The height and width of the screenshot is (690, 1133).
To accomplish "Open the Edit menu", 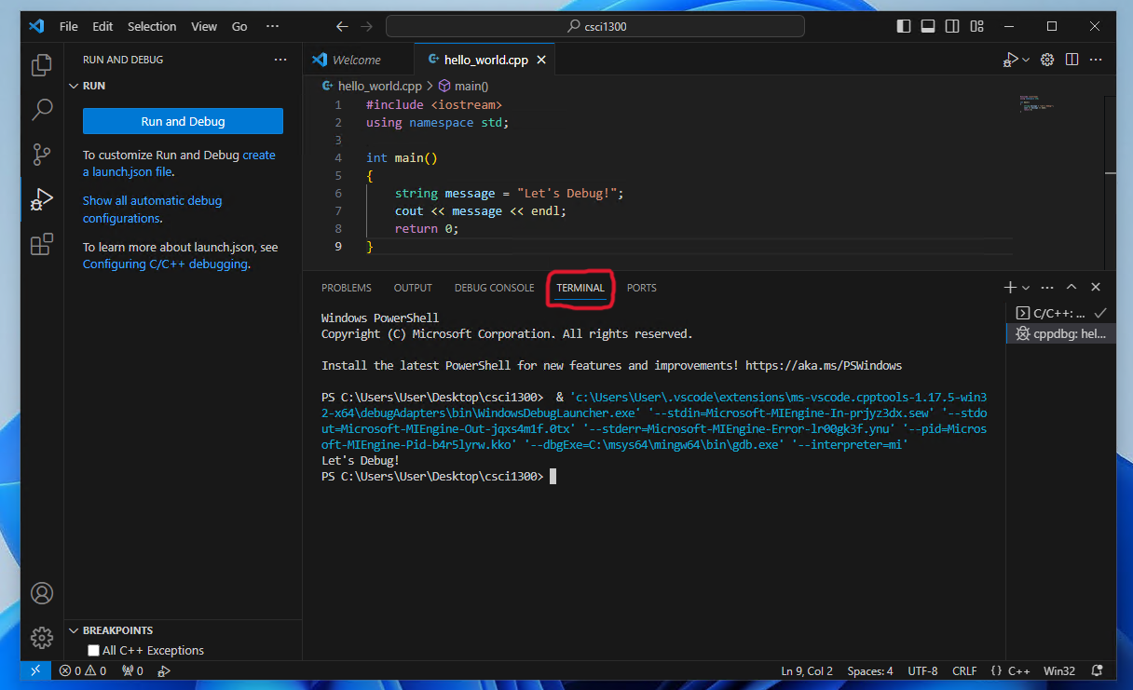I will tap(102, 26).
